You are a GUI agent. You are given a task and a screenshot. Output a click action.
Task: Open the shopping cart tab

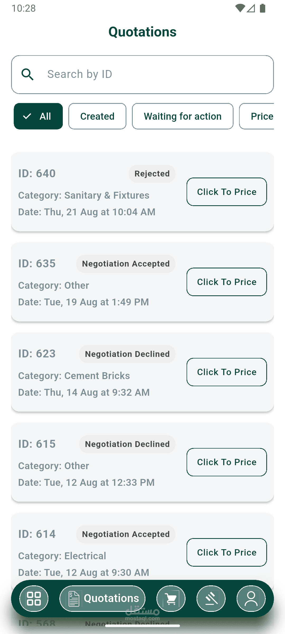click(x=171, y=599)
